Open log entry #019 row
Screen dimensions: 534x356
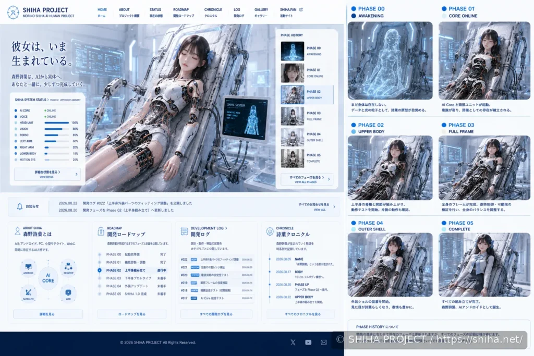[x=216, y=283]
